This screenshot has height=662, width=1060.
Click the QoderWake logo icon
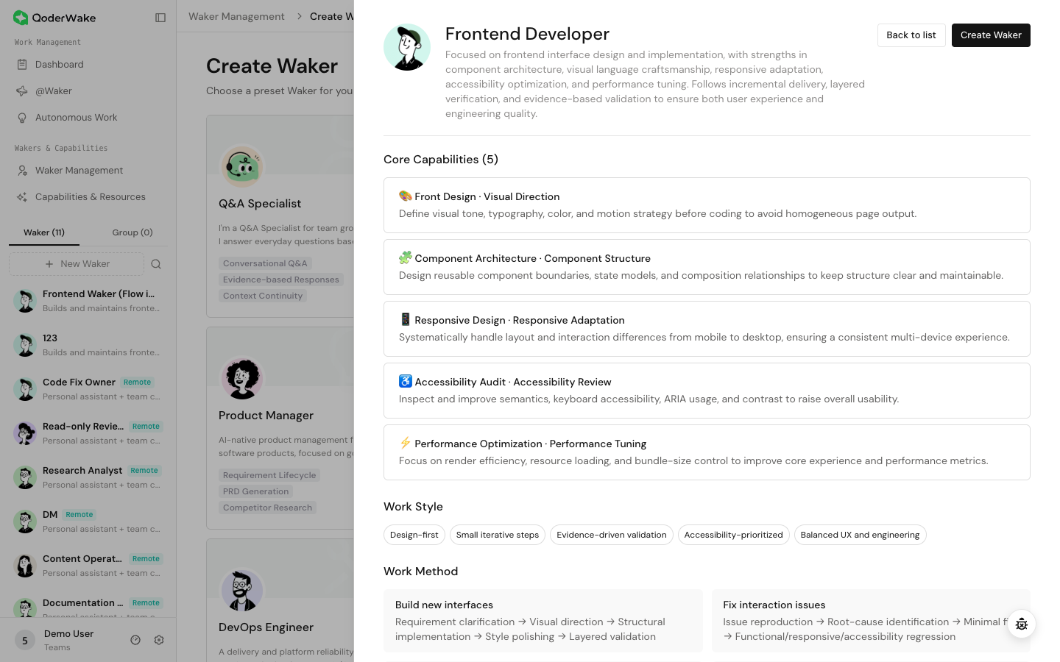coord(21,18)
